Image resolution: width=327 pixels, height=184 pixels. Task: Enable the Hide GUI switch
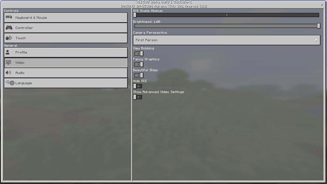(x=138, y=86)
